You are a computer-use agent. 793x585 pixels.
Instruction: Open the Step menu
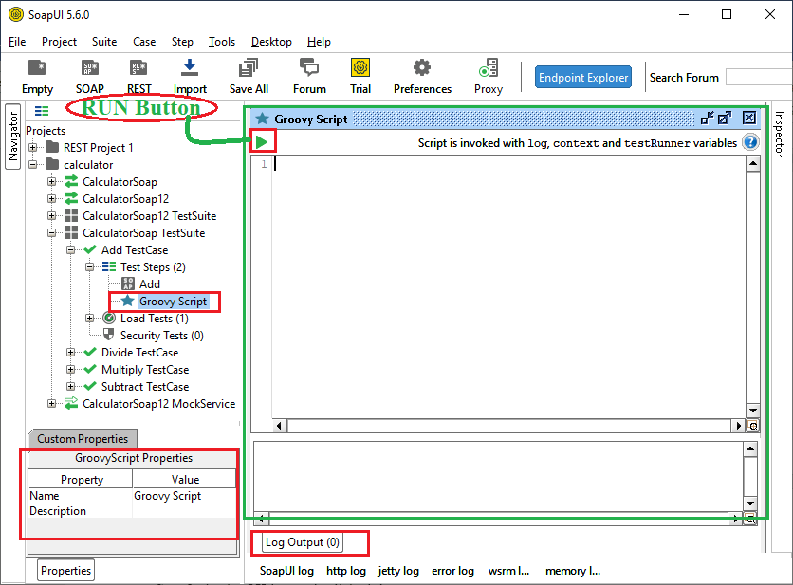point(182,42)
